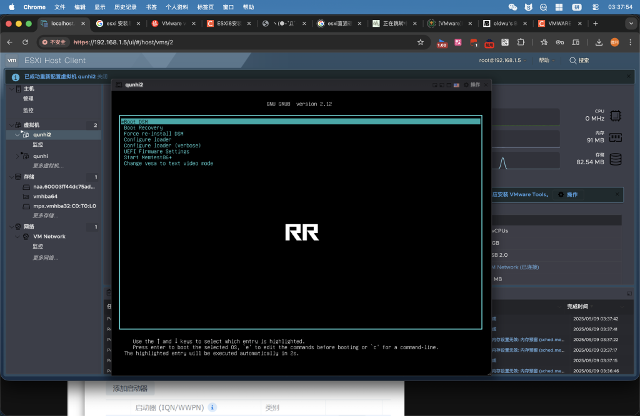Viewport: 640px width, 416px height.
Task: Switch to the ESXi8安装 browser tab
Action: [228, 24]
